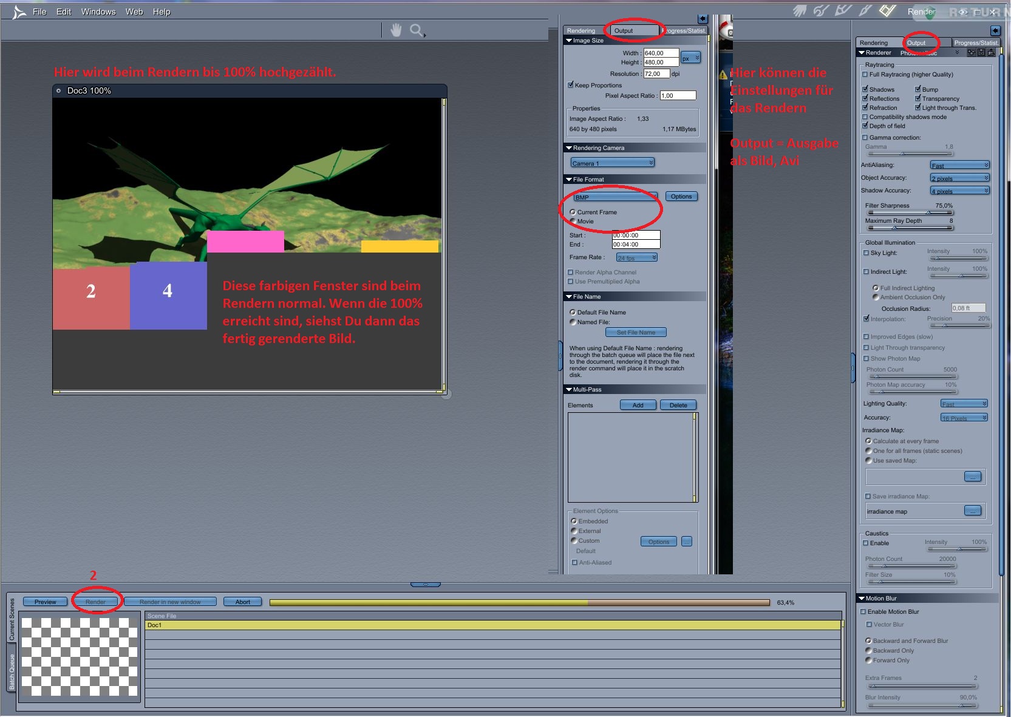1011x717 pixels.
Task: Click Delete in Multi-Pass elements
Action: pyautogui.click(x=679, y=405)
